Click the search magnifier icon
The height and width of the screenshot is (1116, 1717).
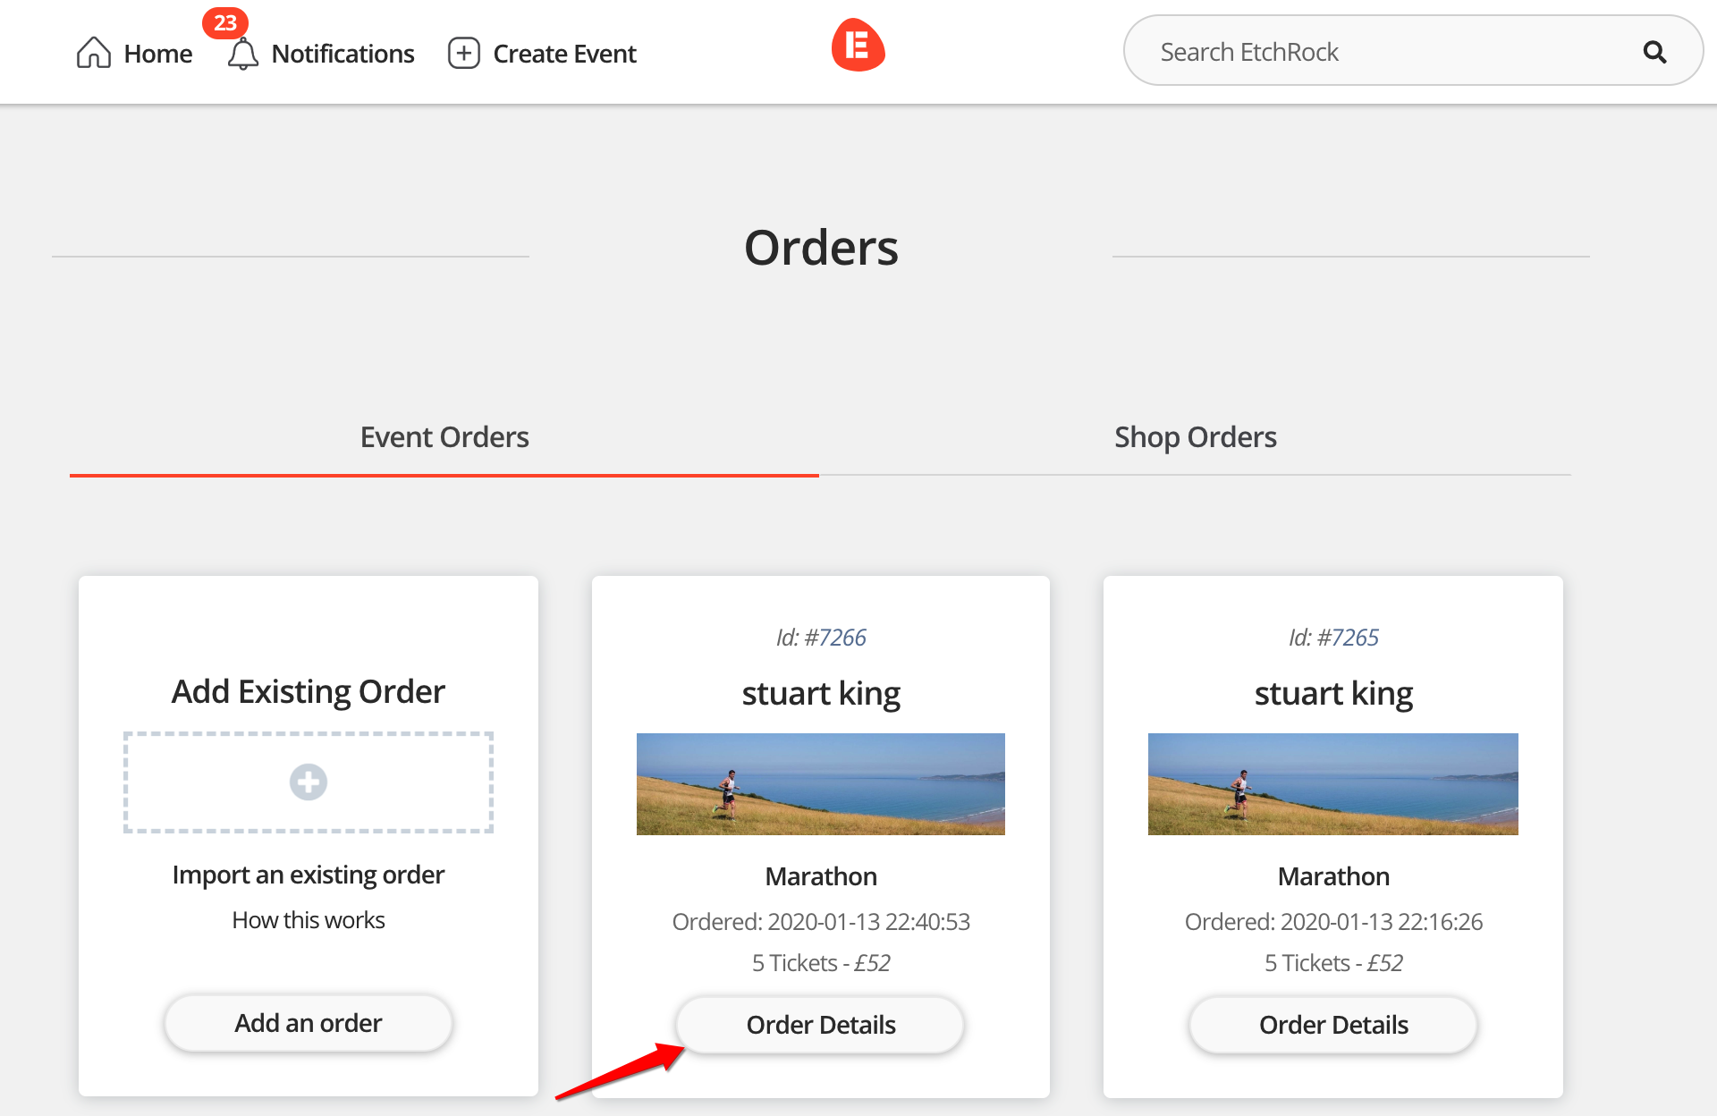point(1654,52)
